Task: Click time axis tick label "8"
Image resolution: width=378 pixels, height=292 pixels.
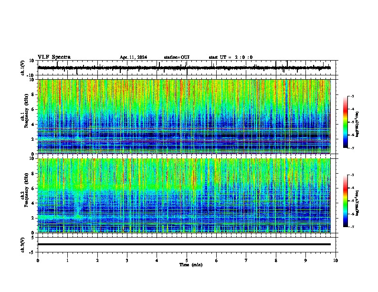Action: click(276, 261)
